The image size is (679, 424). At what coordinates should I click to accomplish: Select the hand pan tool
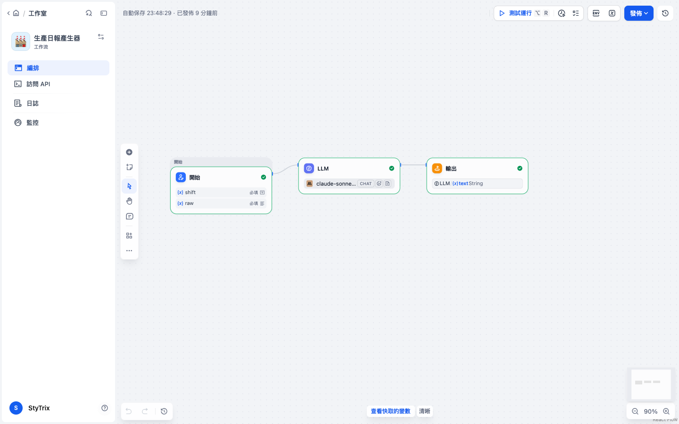click(129, 201)
